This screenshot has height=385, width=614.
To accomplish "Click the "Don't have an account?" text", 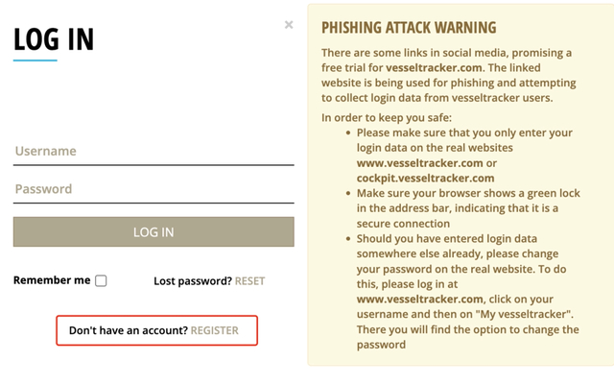I will pos(129,330).
